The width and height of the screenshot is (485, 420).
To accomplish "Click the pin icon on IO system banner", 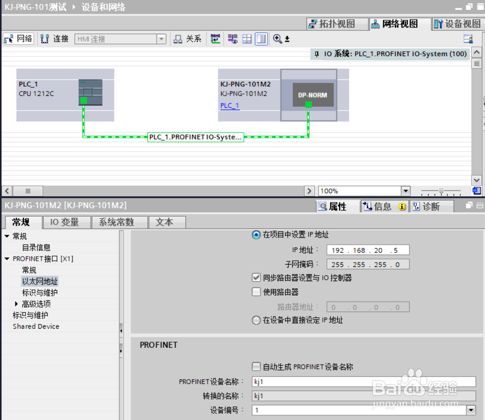I will coord(317,54).
